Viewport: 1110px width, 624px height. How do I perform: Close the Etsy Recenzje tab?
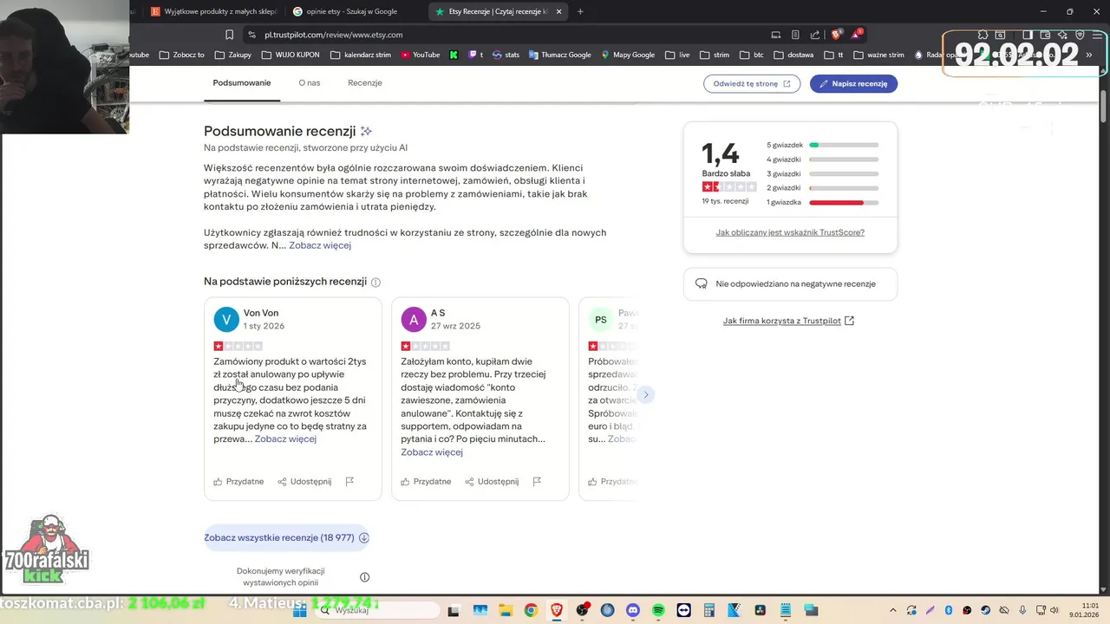tap(558, 11)
